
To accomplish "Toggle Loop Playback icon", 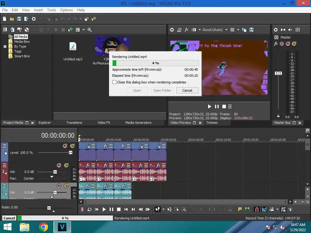I will [x=90, y=209].
